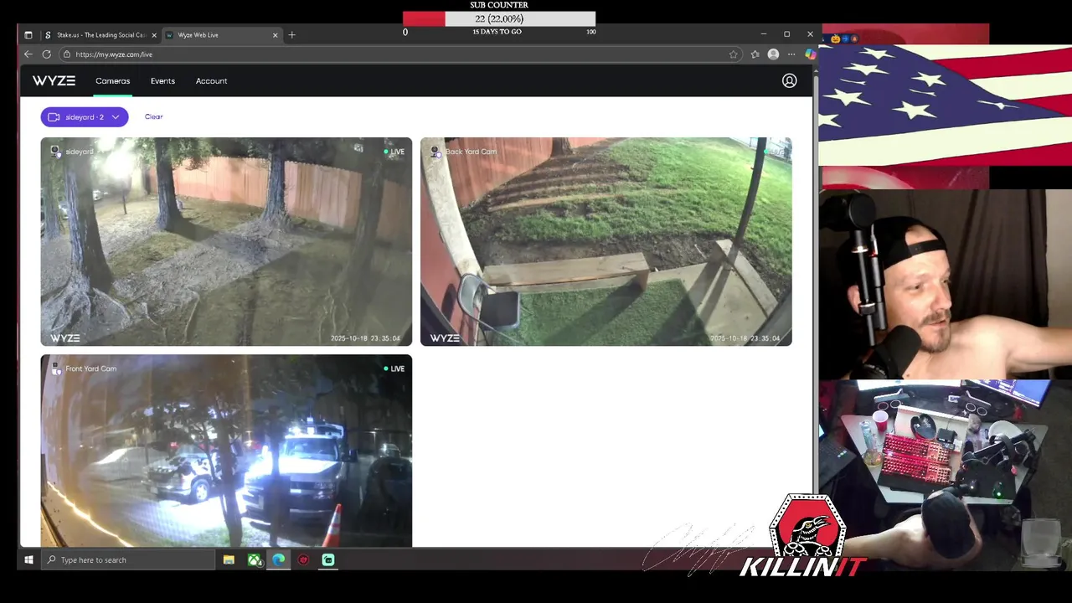Open the Xbox app on taskbar
The width and height of the screenshot is (1072, 603).
point(254,559)
